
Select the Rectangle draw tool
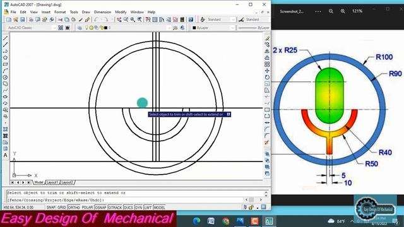(5, 64)
